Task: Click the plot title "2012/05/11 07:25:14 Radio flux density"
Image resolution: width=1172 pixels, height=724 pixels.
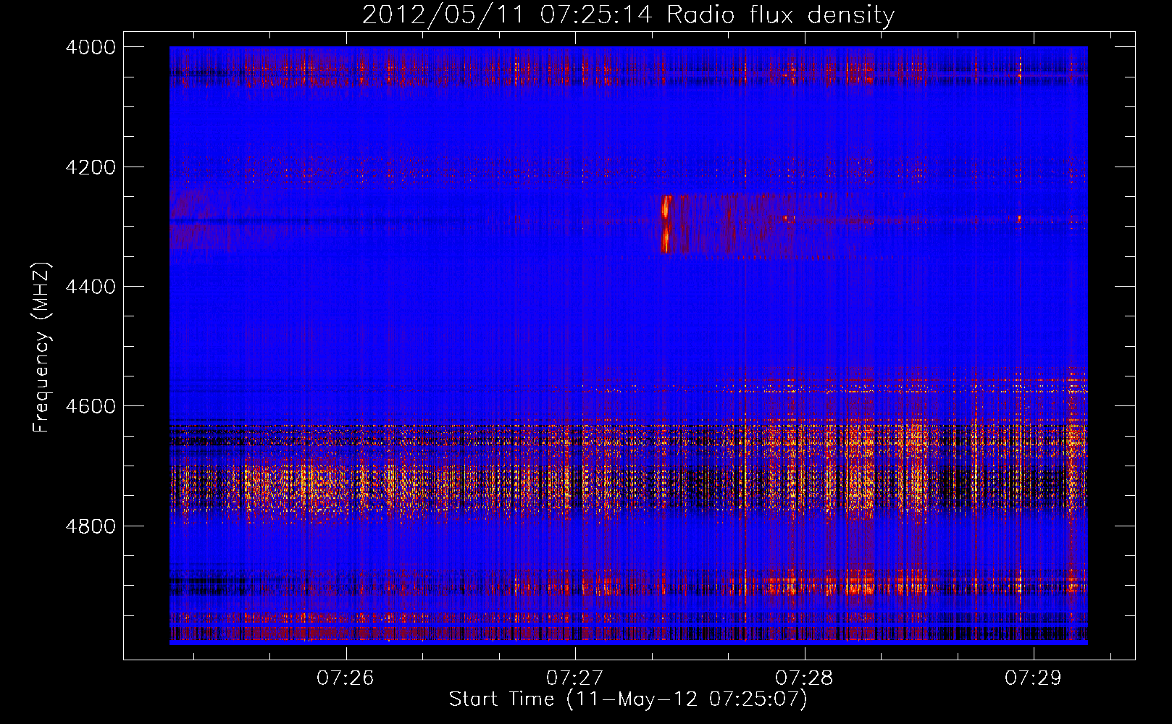Action: click(x=628, y=14)
